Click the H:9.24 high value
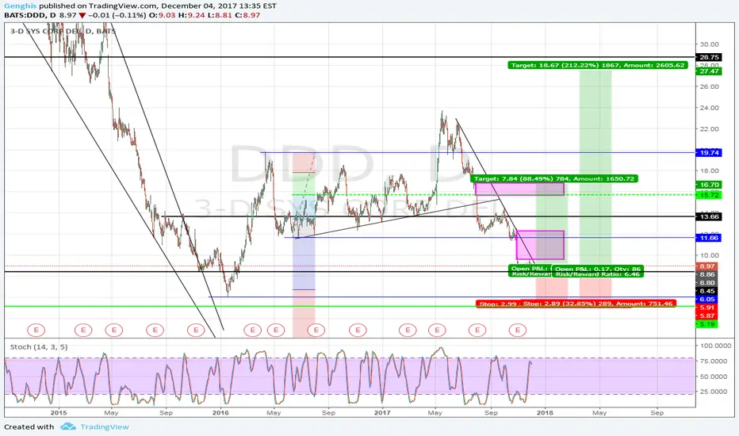The image size is (739, 436). tap(191, 15)
